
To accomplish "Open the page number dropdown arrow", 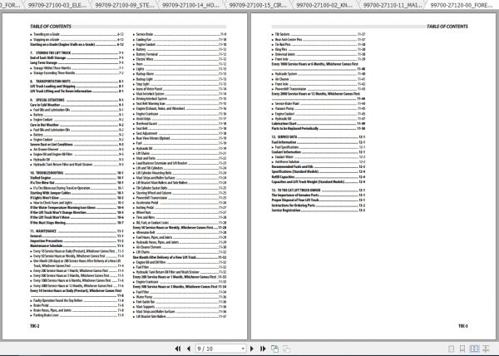I will click(x=243, y=349).
